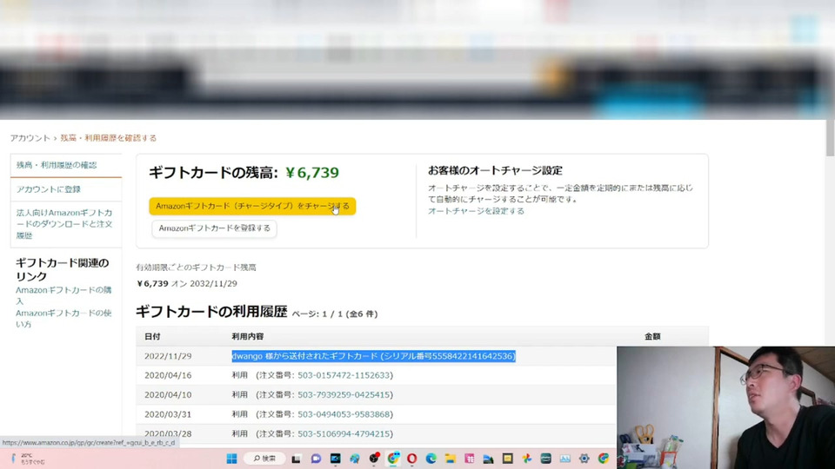
Task: Click the date 2022/11/29 cell
Action: pyautogui.click(x=168, y=356)
